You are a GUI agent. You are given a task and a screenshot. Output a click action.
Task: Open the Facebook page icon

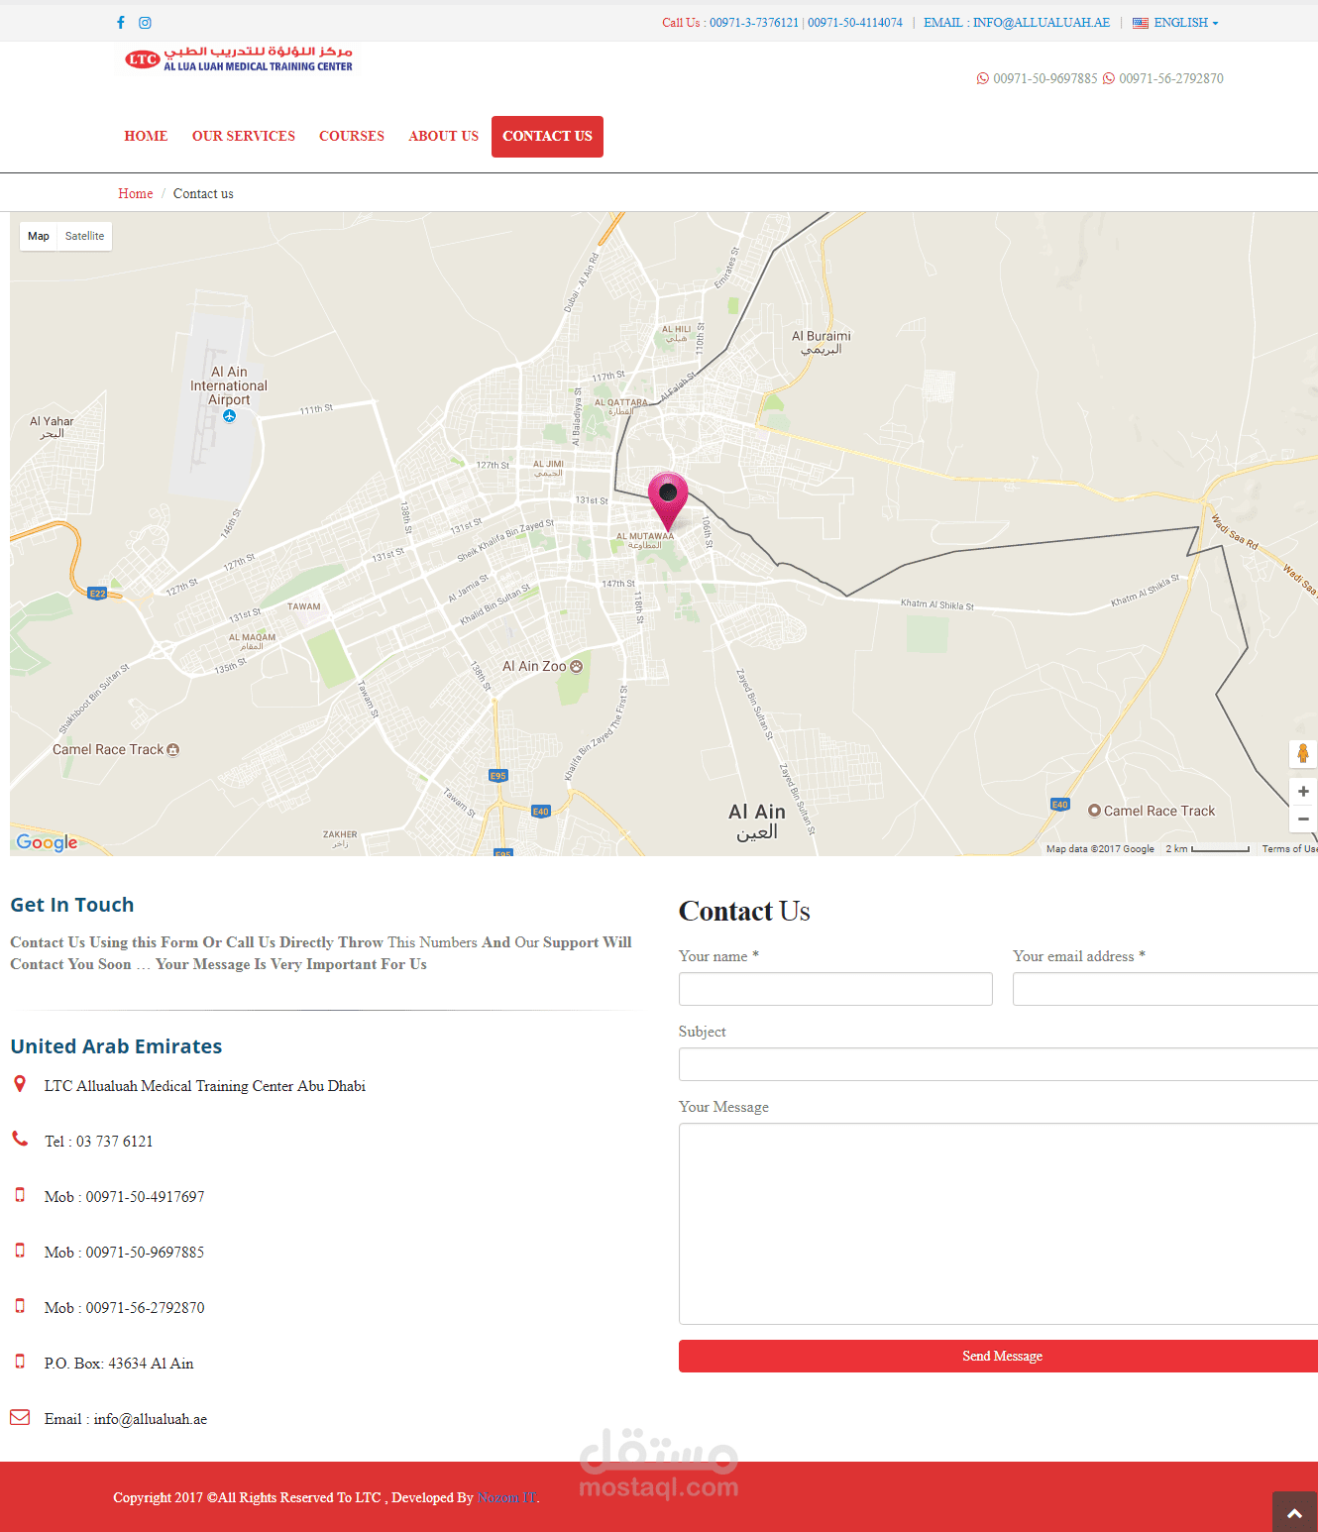121,22
